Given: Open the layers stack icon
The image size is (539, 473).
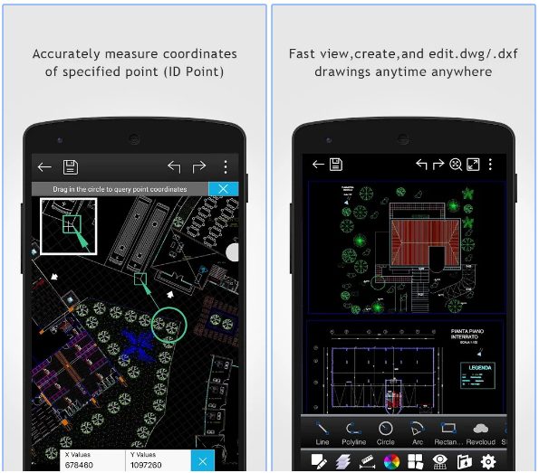Looking at the screenshot, I should pos(342,461).
